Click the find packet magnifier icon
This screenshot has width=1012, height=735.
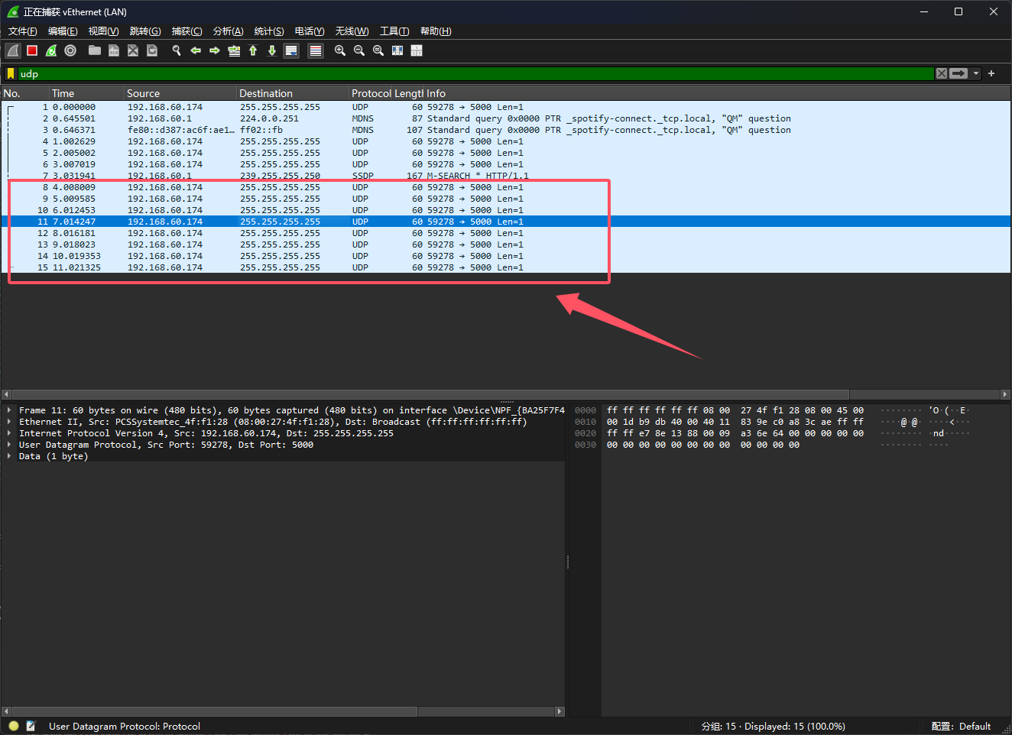point(177,50)
